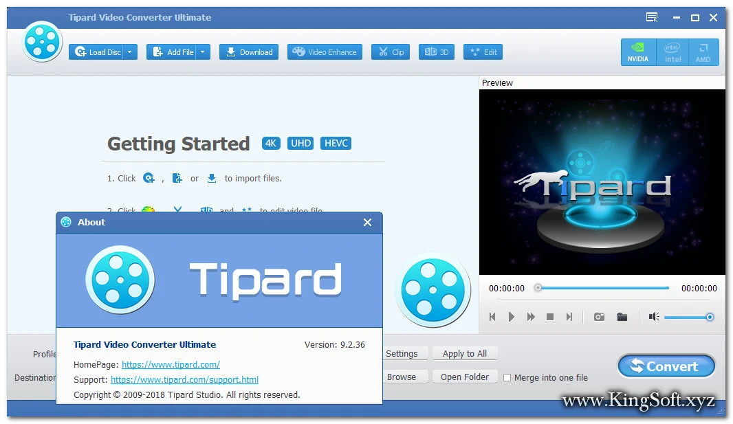The width and height of the screenshot is (733, 424).
Task: Click the Browse button
Action: 405,377
